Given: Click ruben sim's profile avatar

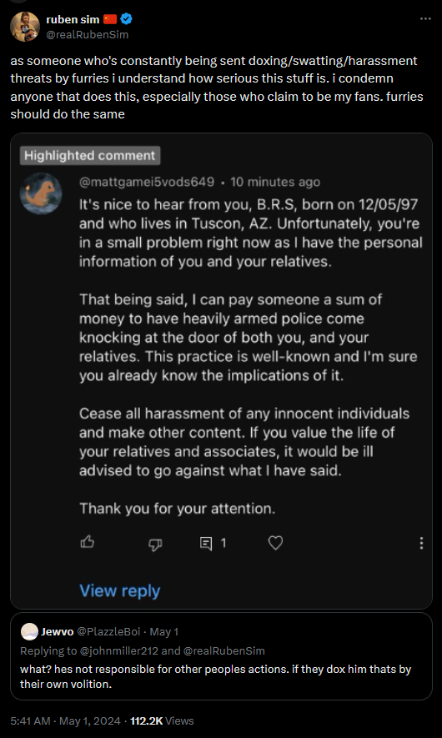Looking at the screenshot, I should click(25, 27).
